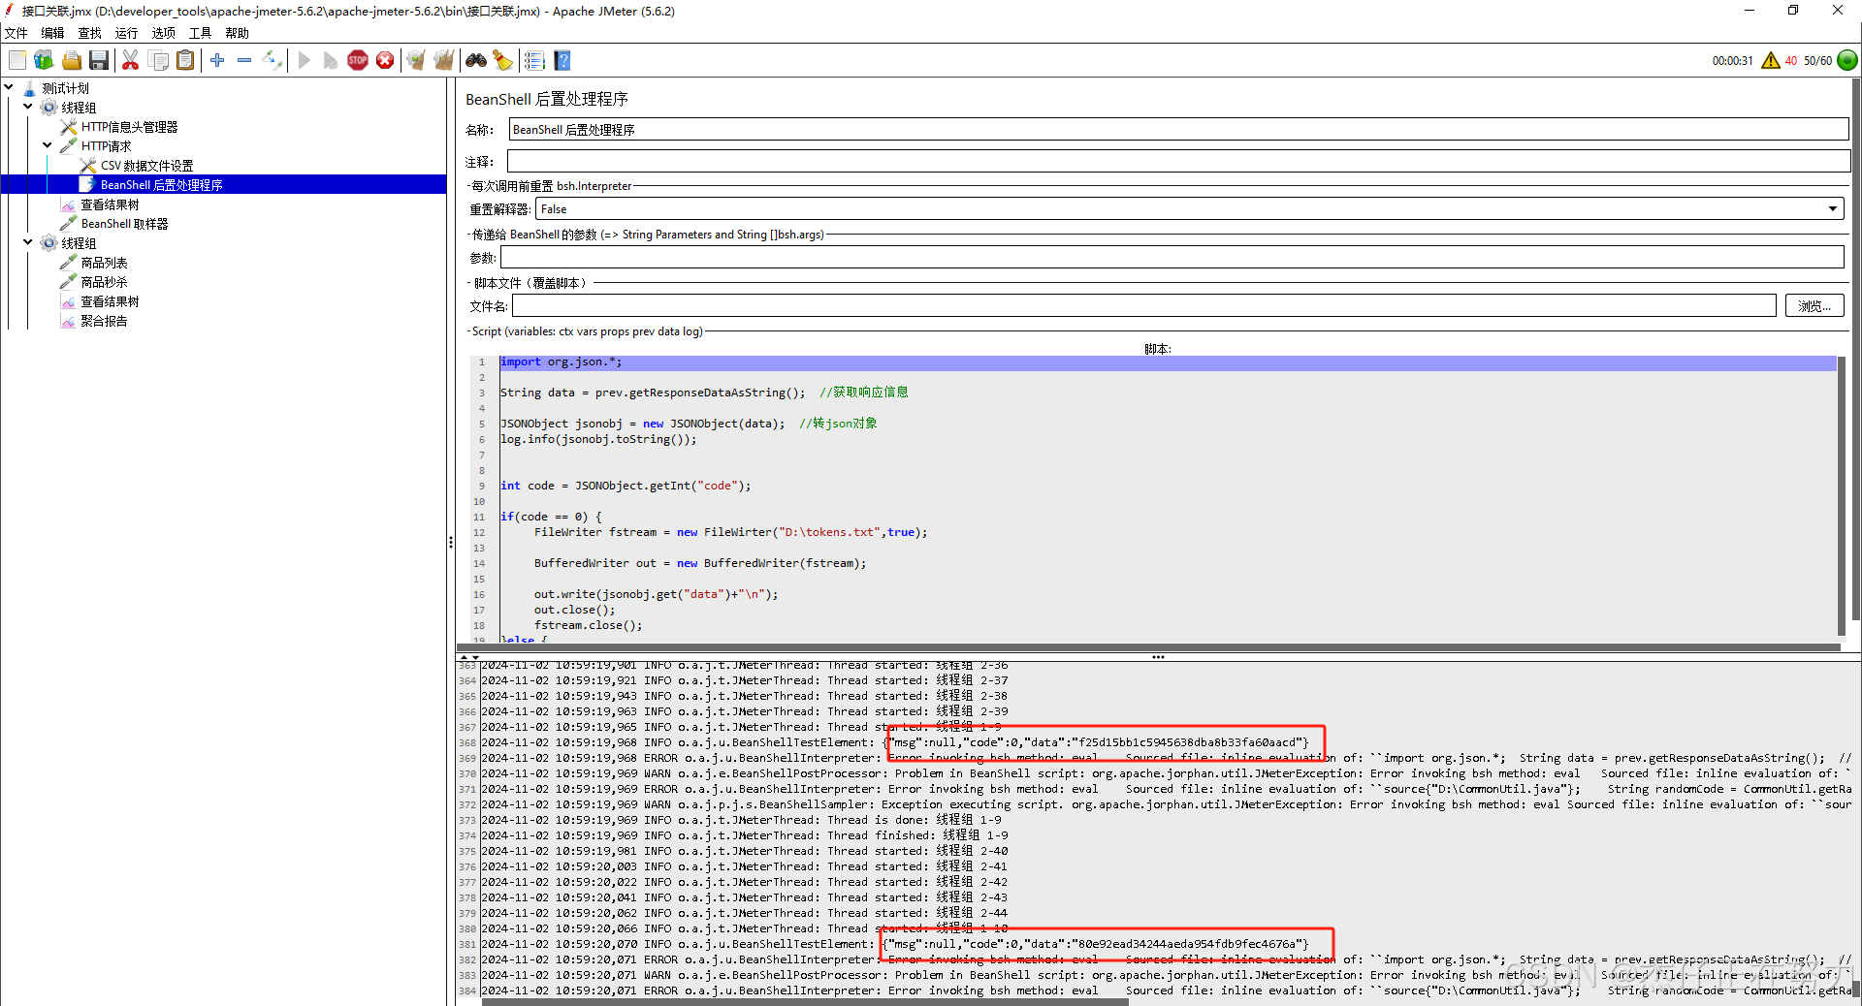1862x1006 pixels.
Task: Click into the 注释 comment field
Action: 1177,161
